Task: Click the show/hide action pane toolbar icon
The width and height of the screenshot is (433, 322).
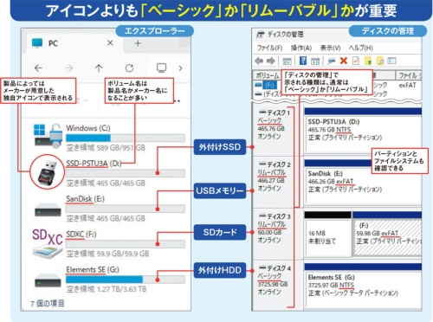Action: coord(315,61)
